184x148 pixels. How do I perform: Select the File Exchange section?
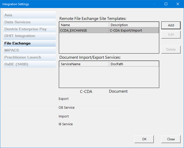point(29,43)
